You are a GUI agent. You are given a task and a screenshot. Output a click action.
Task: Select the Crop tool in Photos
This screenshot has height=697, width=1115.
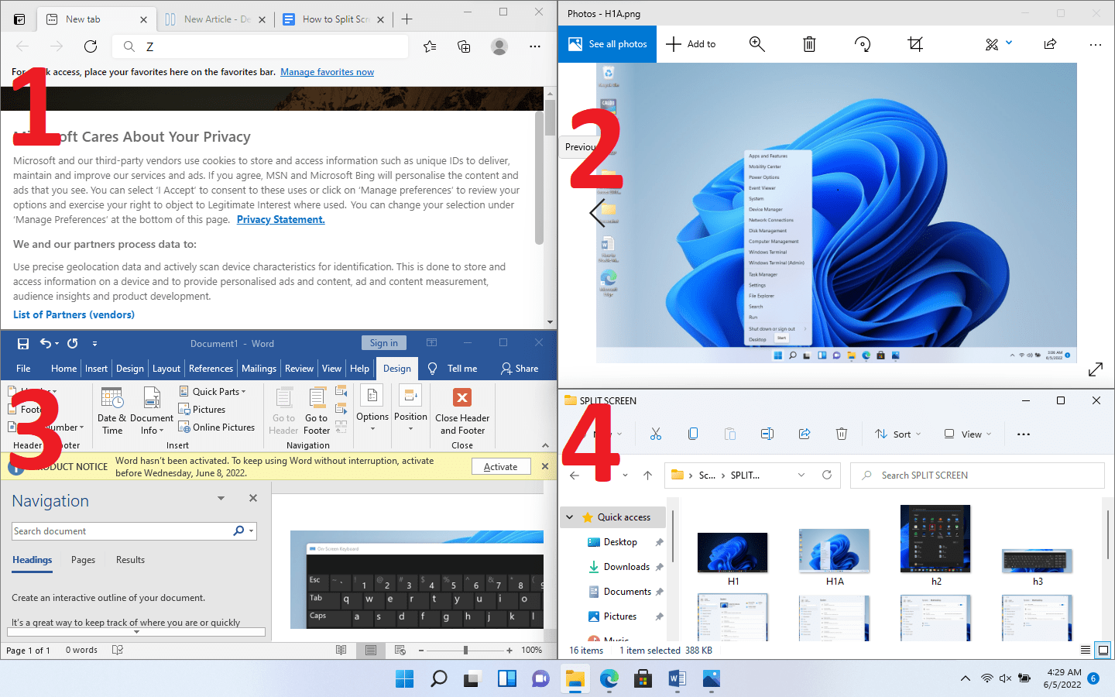915,44
